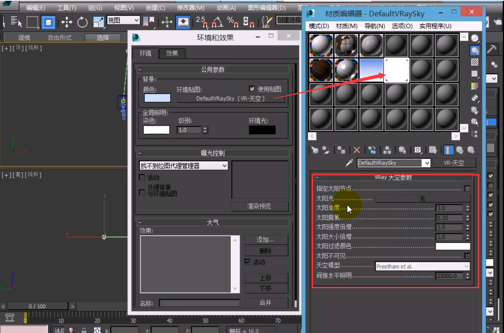504x333 pixels.
Task: Click the Select by Name icon
Action: [x=16, y=22]
